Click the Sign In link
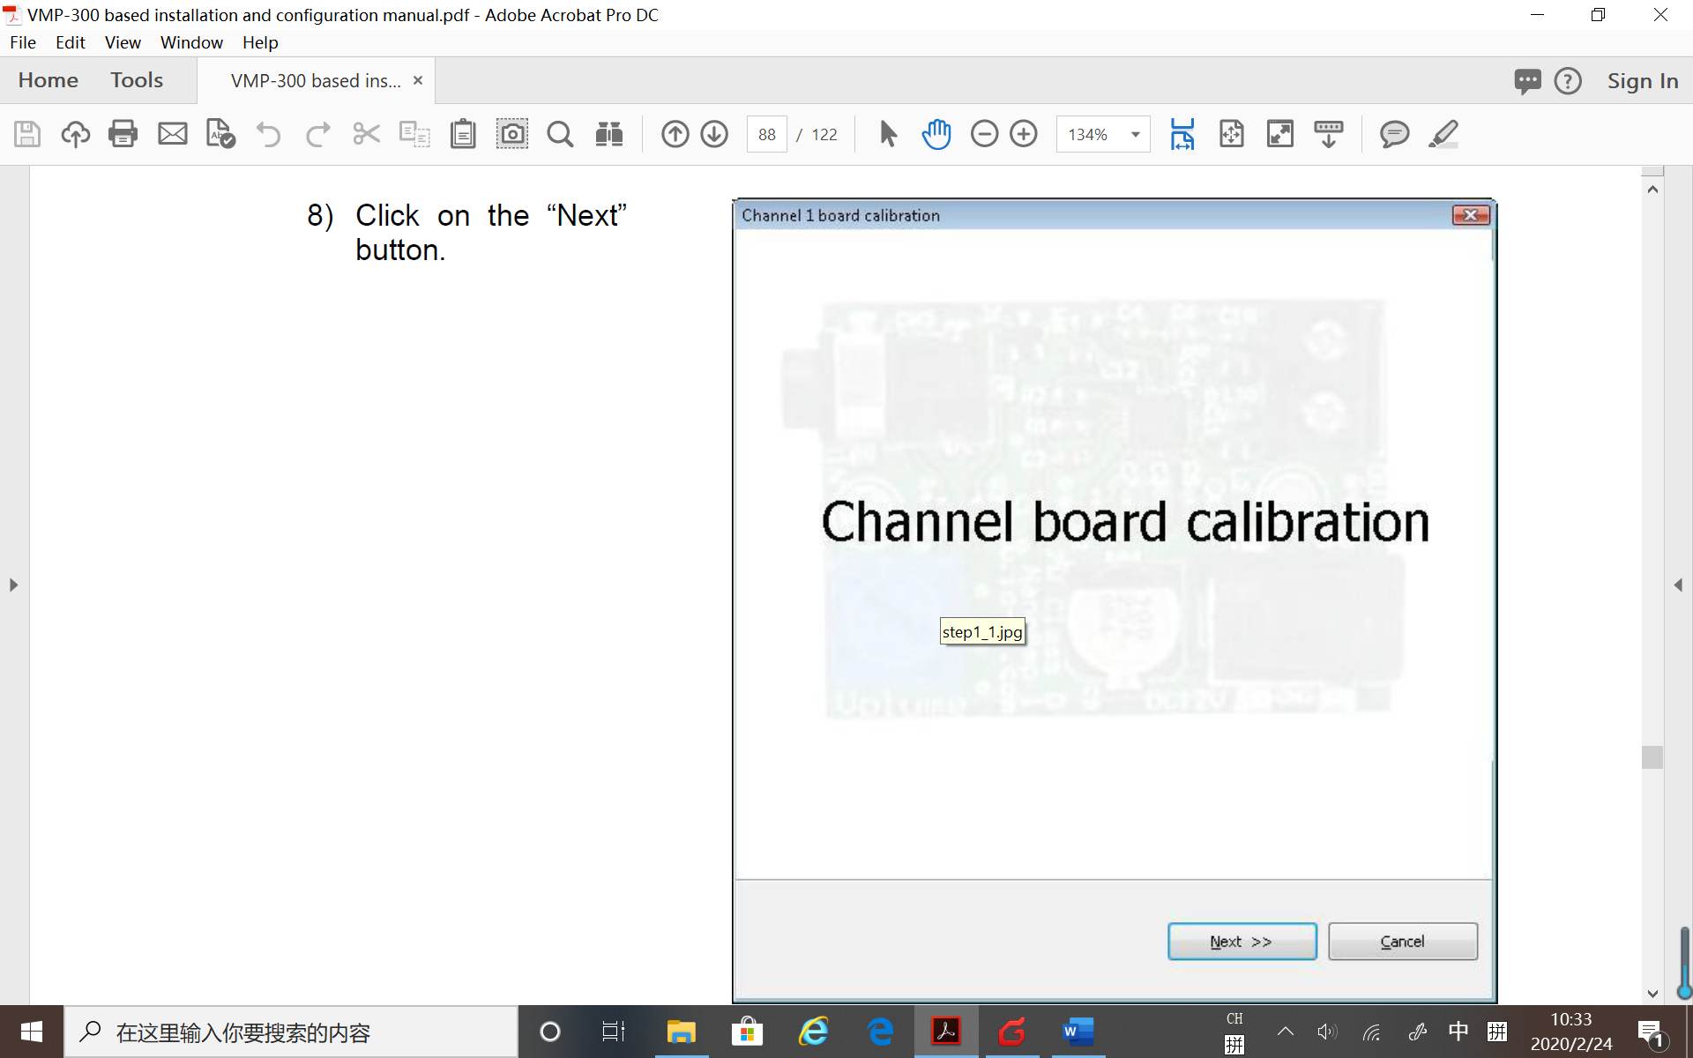 [x=1642, y=81]
